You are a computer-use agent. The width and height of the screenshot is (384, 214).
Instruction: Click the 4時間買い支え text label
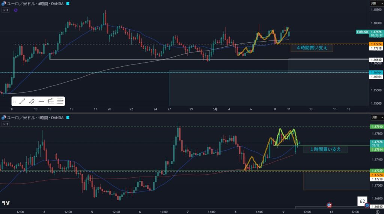[312, 48]
